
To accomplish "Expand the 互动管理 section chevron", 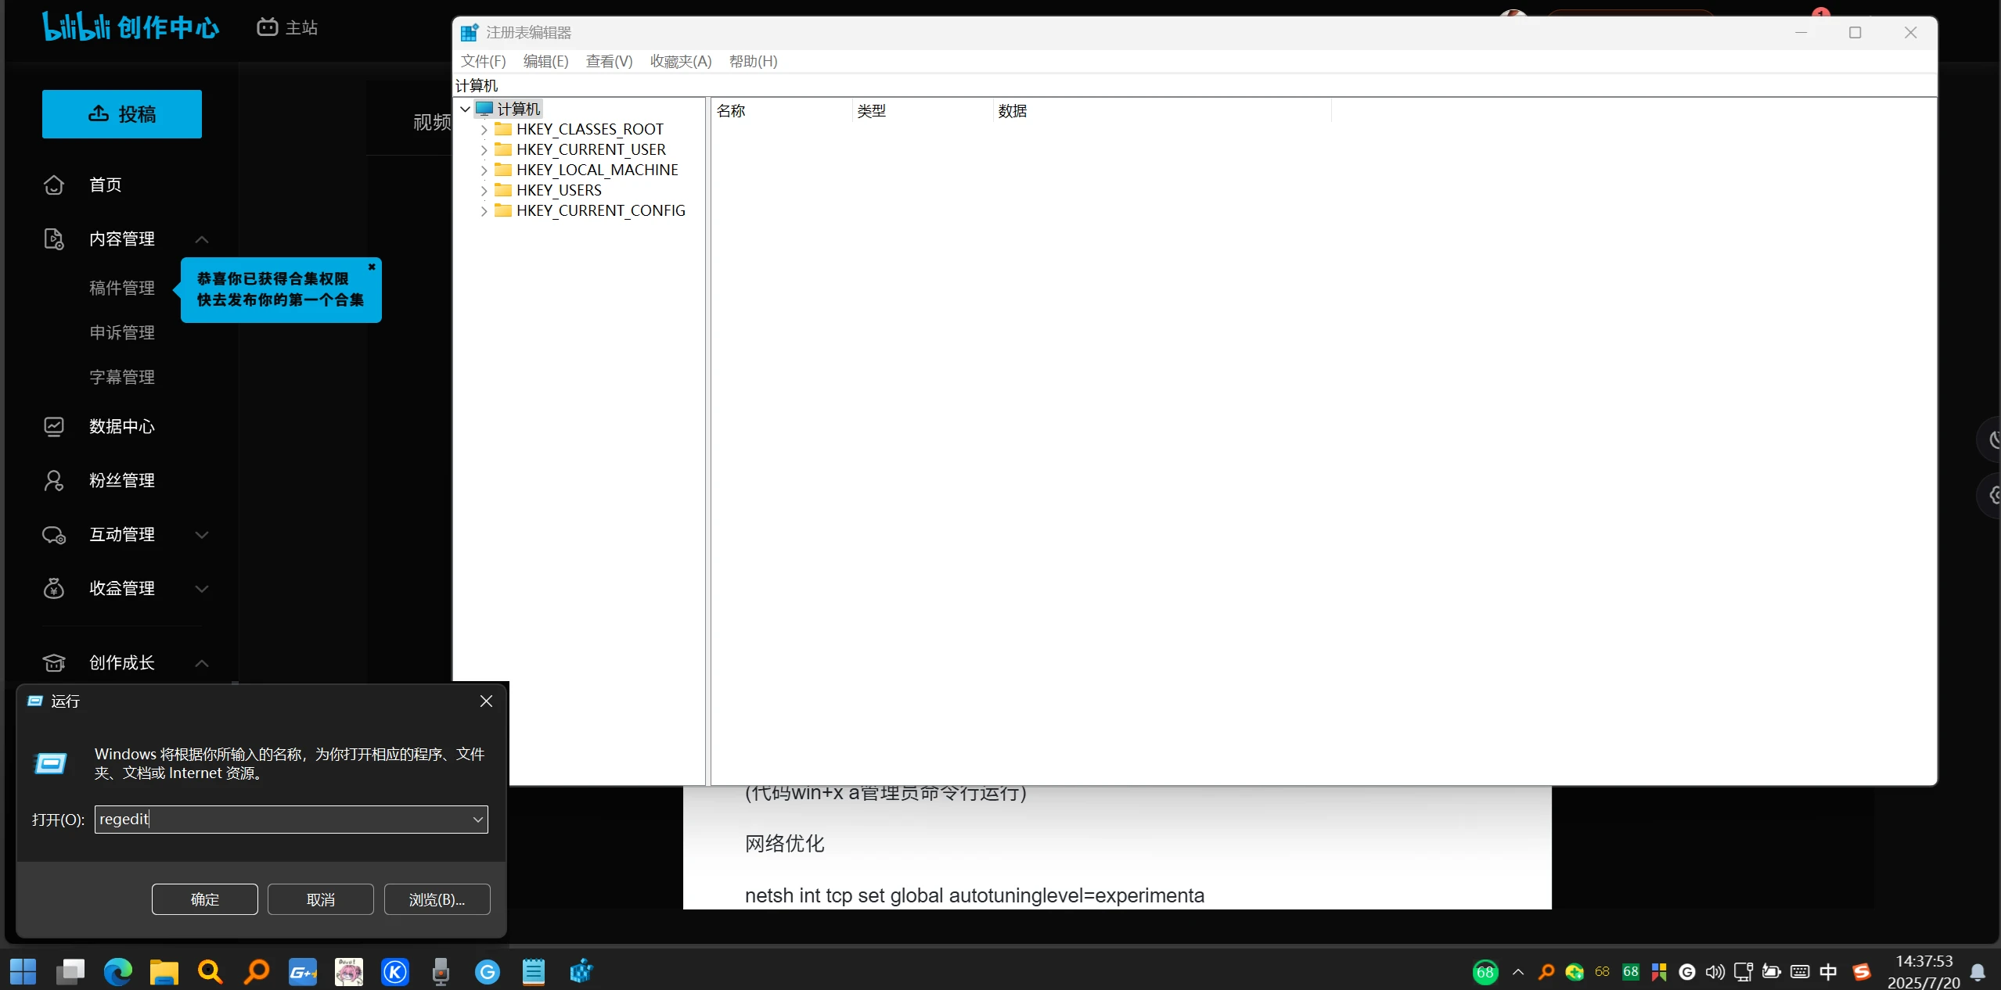I will point(202,535).
